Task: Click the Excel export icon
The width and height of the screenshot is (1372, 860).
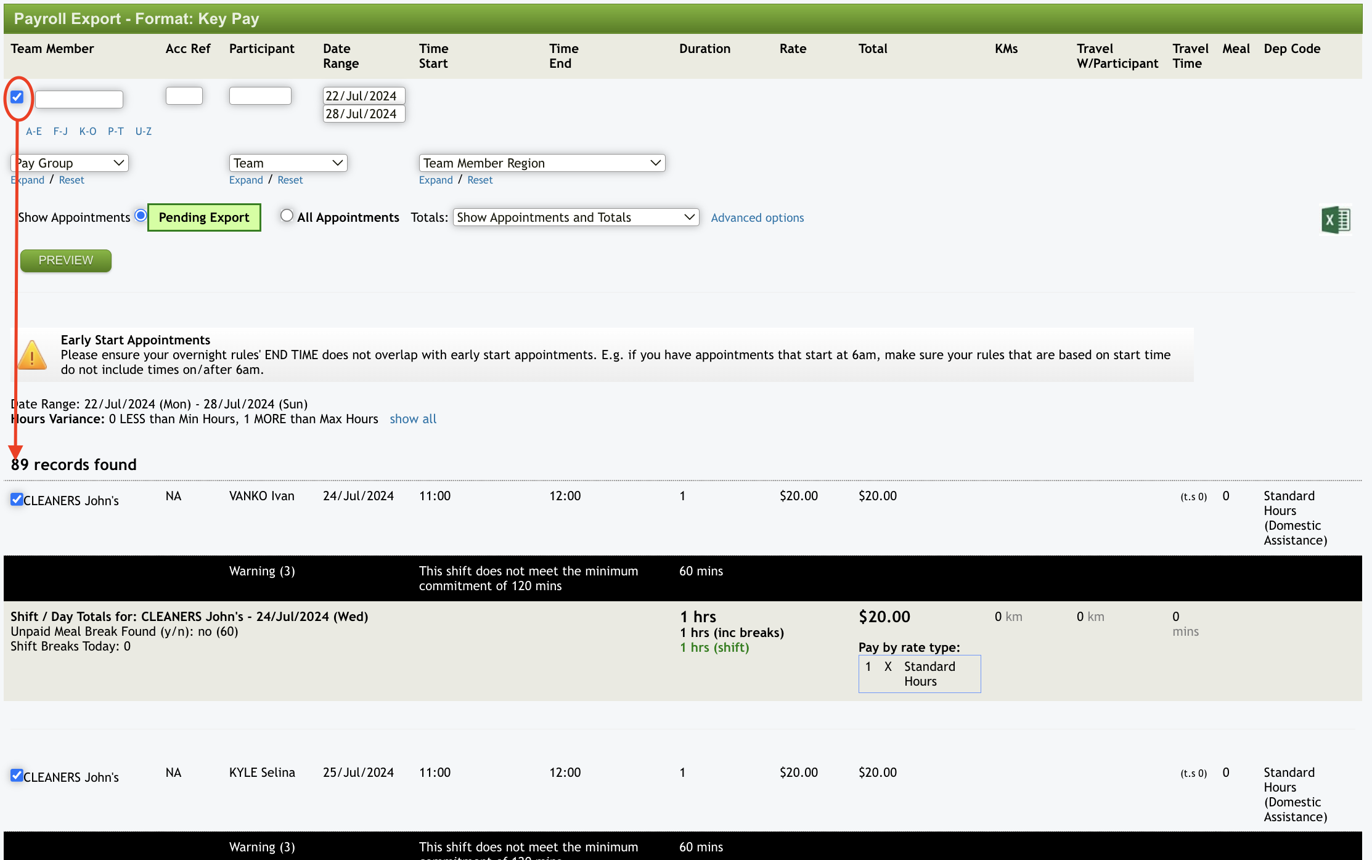Action: click(x=1336, y=219)
